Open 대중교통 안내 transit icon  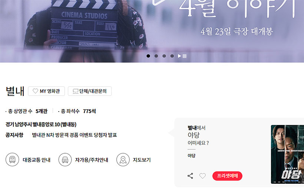point(12,160)
